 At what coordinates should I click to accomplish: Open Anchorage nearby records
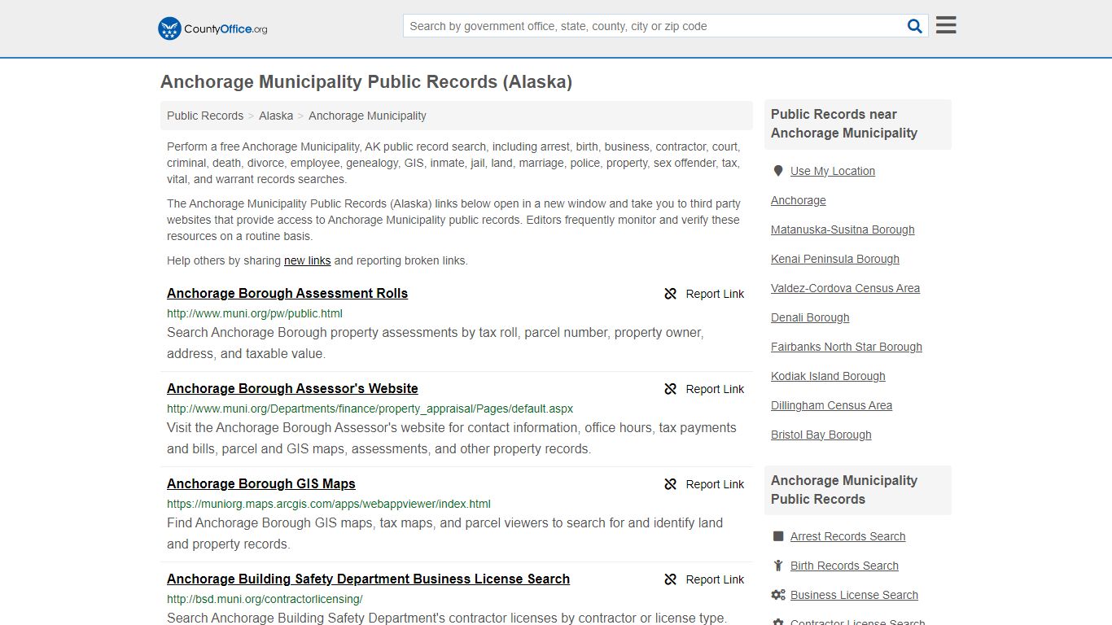point(799,200)
